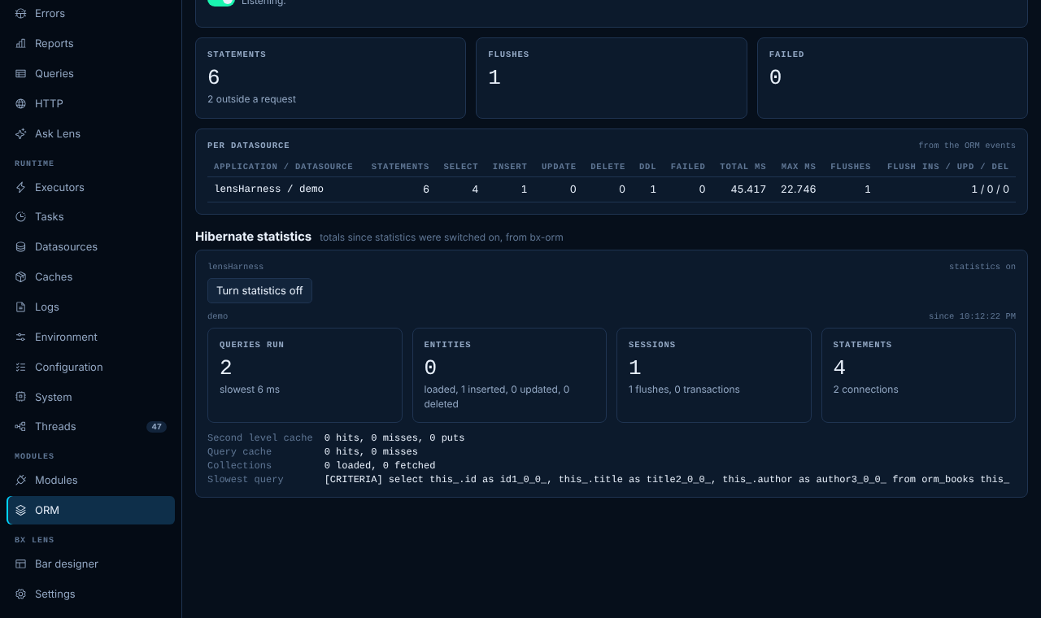This screenshot has height=618, width=1041.
Task: Click the Entities statistics card
Action: click(509, 375)
